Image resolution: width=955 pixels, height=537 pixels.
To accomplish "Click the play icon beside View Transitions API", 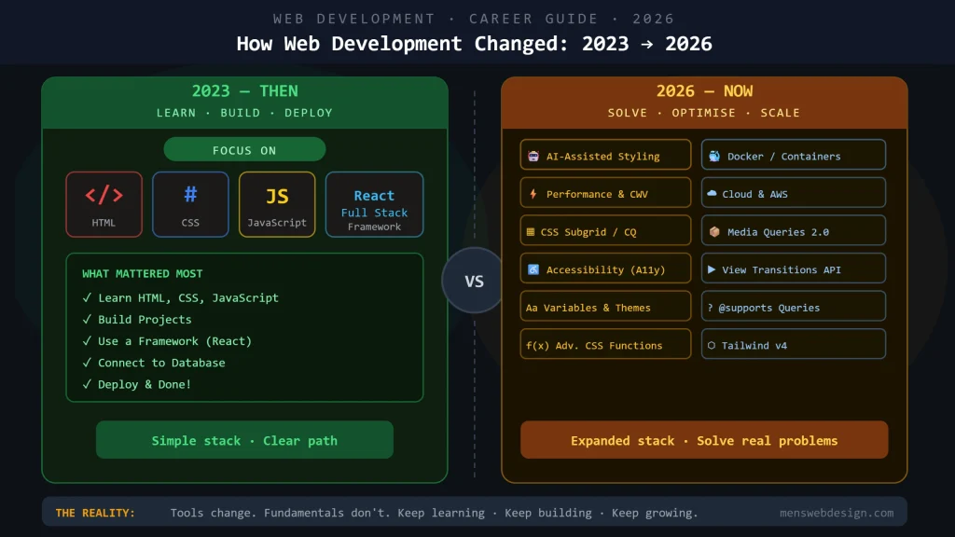I will coord(712,269).
